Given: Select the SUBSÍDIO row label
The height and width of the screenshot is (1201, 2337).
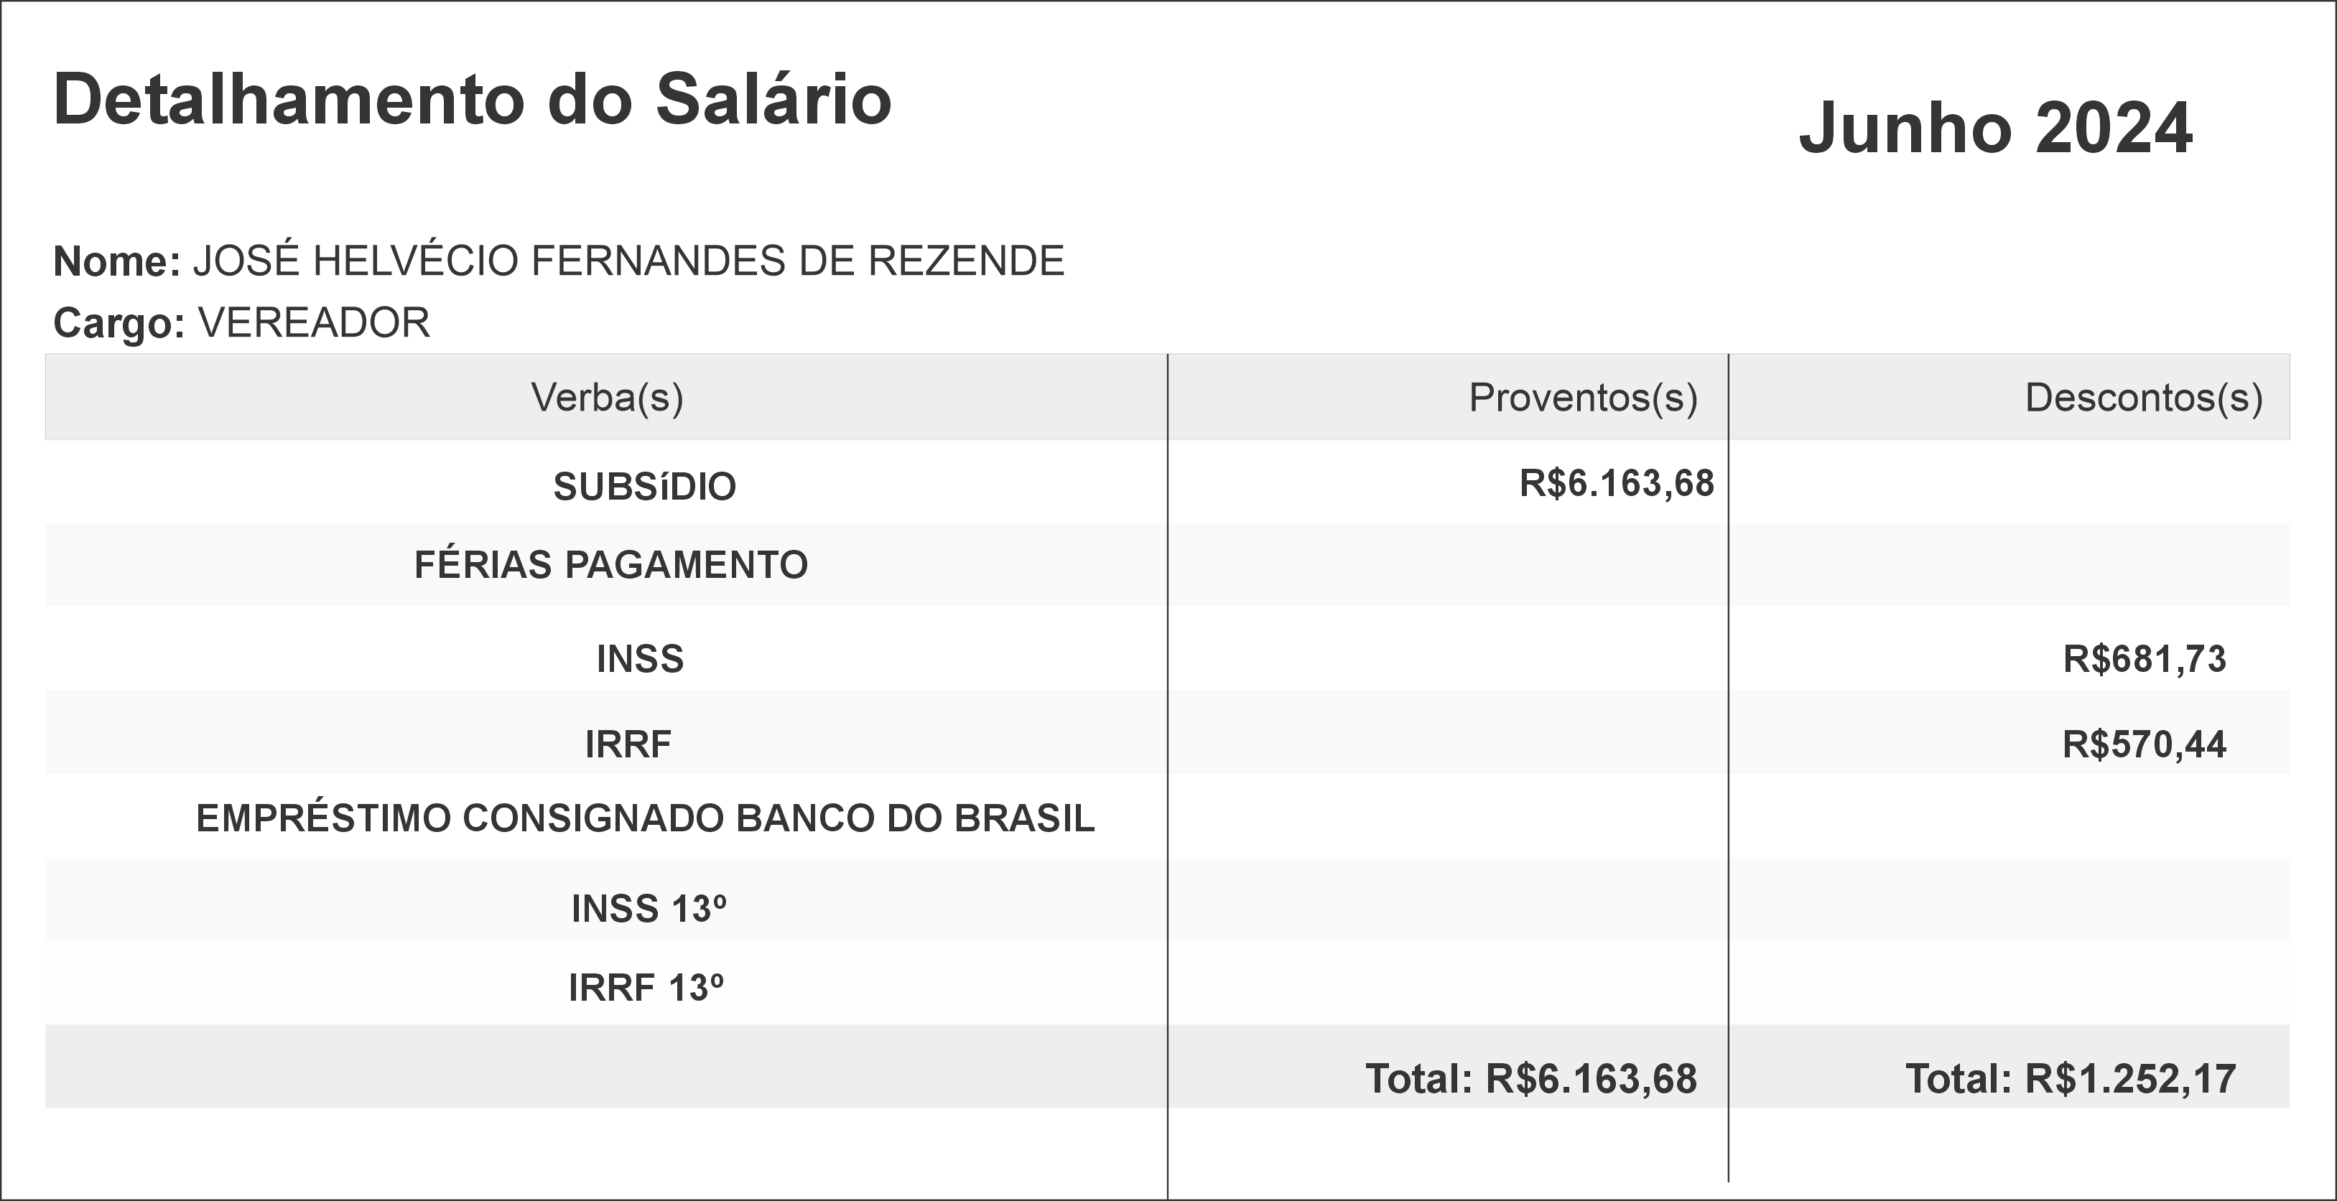Looking at the screenshot, I should 644,487.
